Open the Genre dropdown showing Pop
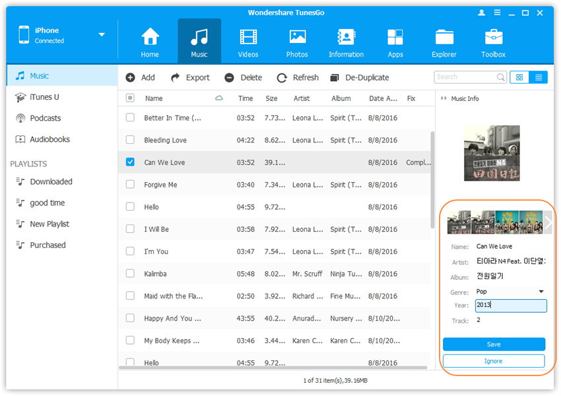Viewport: 561px width, 396px height. 510,291
